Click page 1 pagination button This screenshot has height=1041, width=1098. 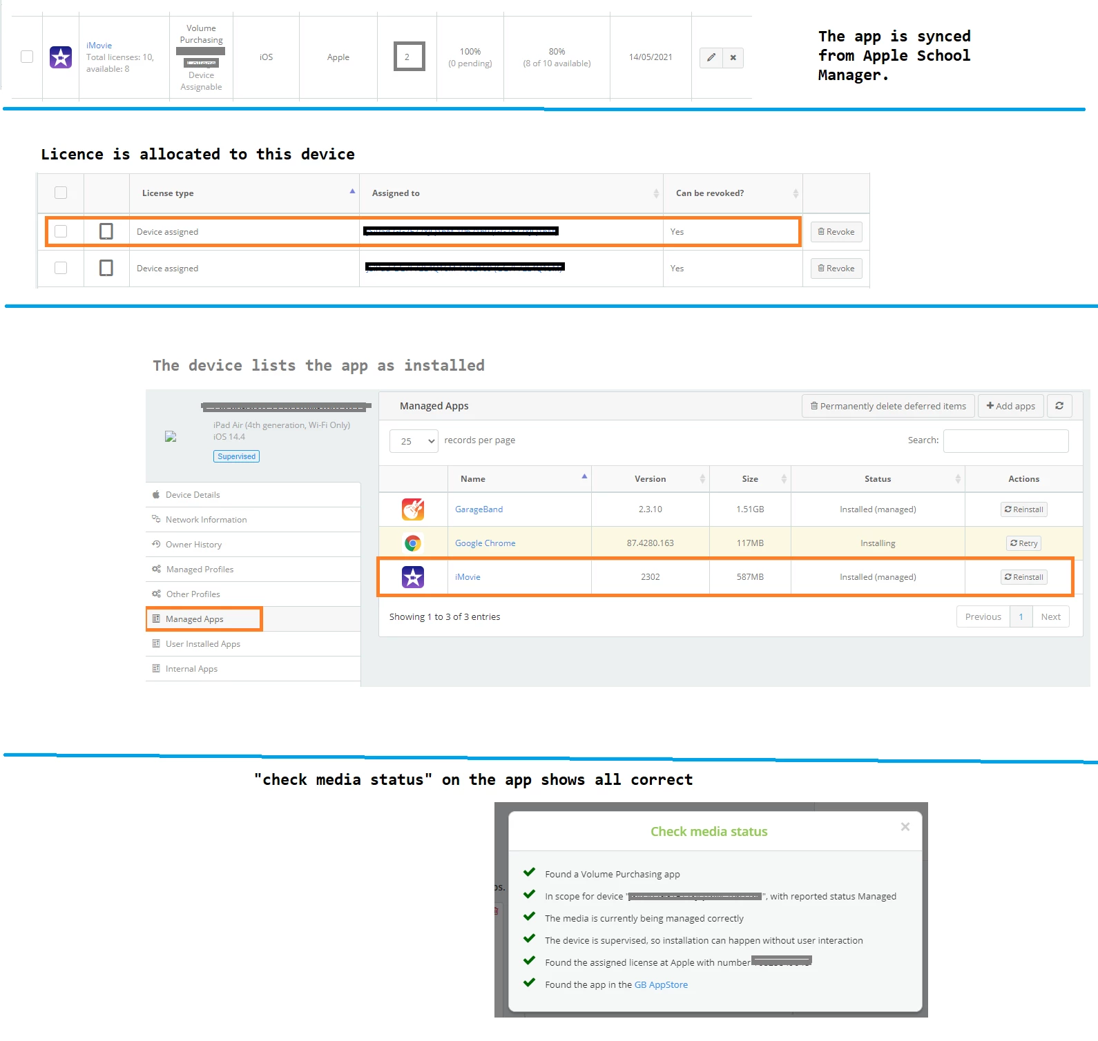[x=1021, y=617]
